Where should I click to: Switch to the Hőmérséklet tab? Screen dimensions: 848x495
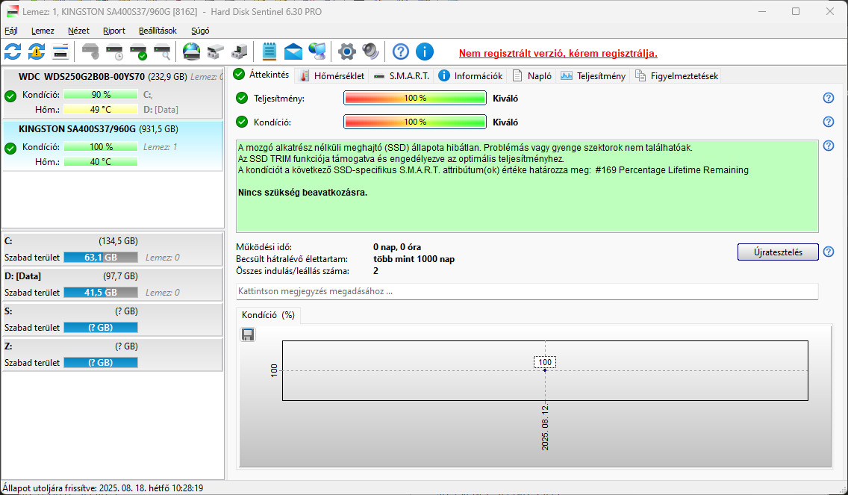(x=332, y=75)
